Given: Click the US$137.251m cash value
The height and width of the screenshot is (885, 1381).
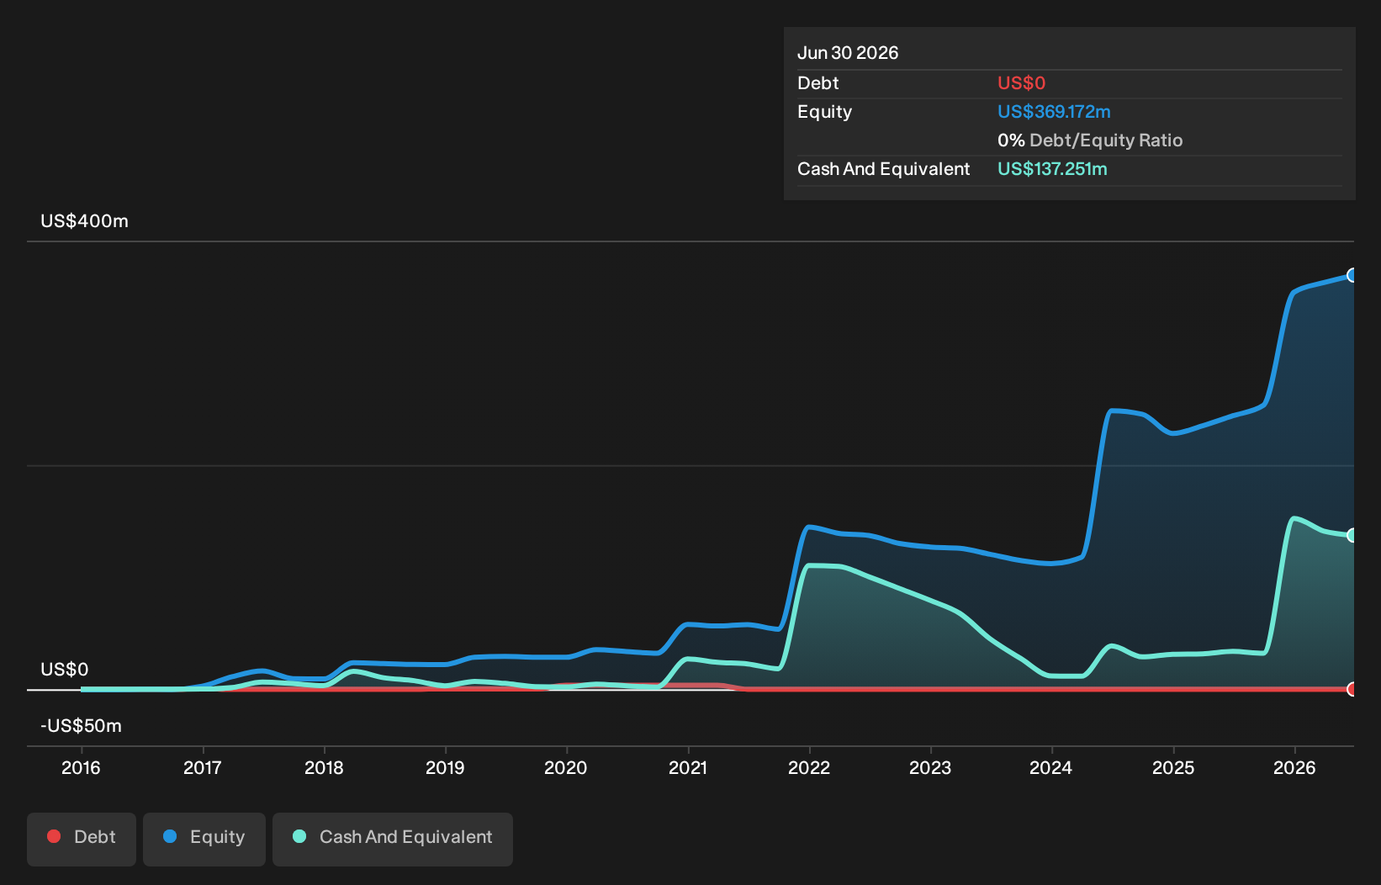Looking at the screenshot, I should pos(1052,169).
